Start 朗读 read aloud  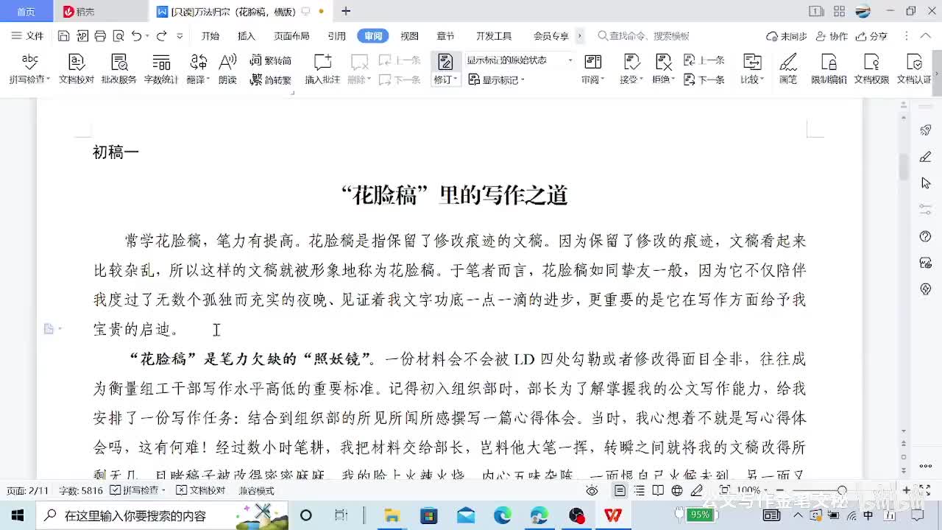pyautogui.click(x=227, y=69)
